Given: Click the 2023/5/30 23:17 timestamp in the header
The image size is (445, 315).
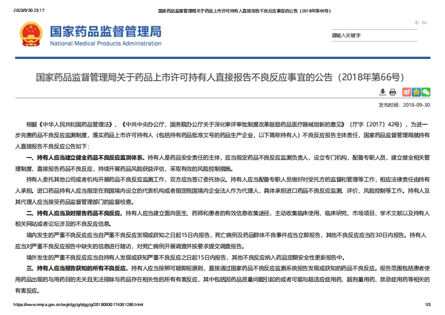Looking at the screenshot, I should (29, 11).
